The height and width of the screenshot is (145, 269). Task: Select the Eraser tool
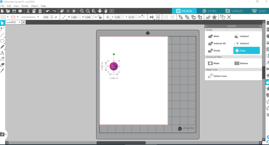2,65
